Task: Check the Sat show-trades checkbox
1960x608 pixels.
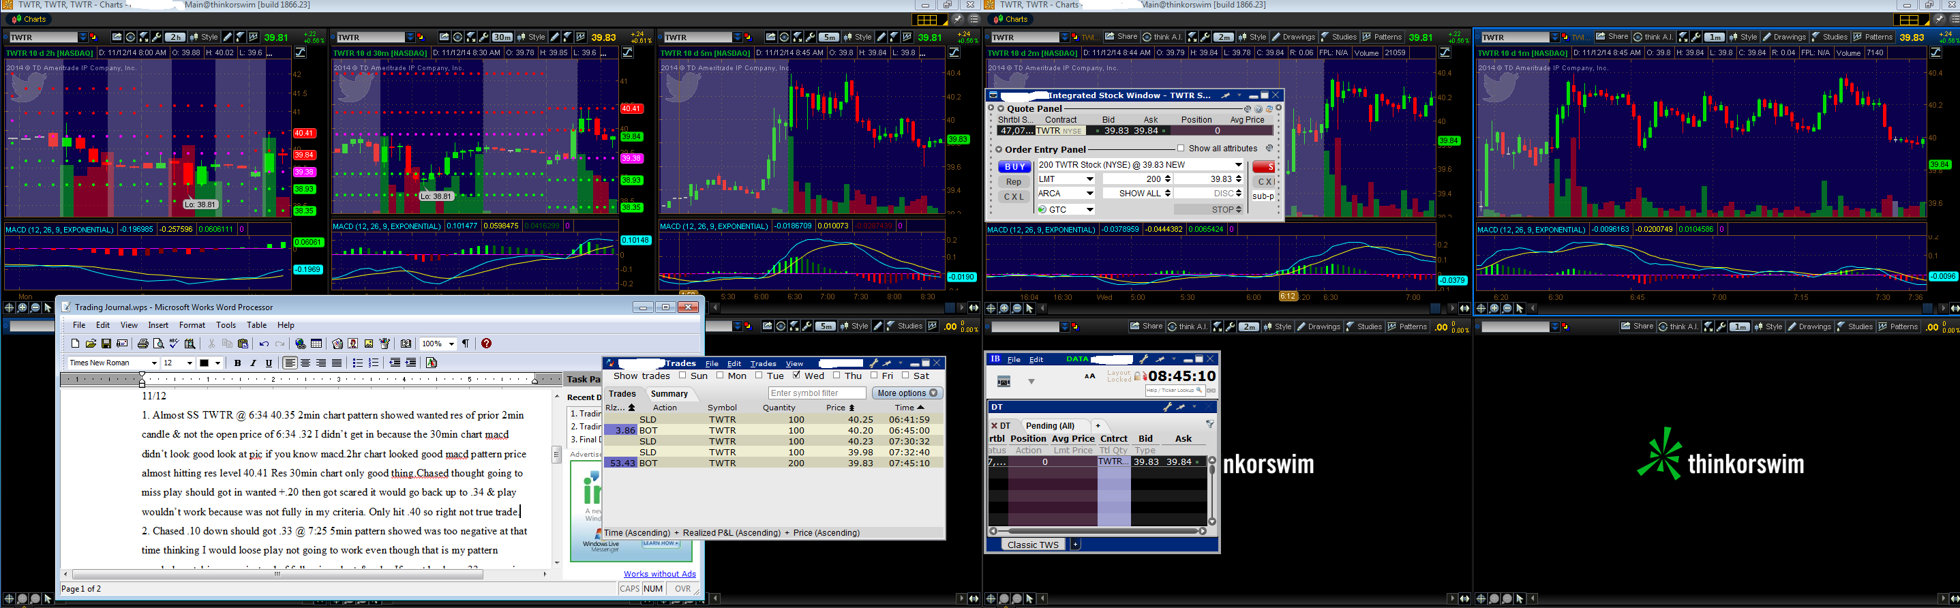Action: [x=905, y=375]
